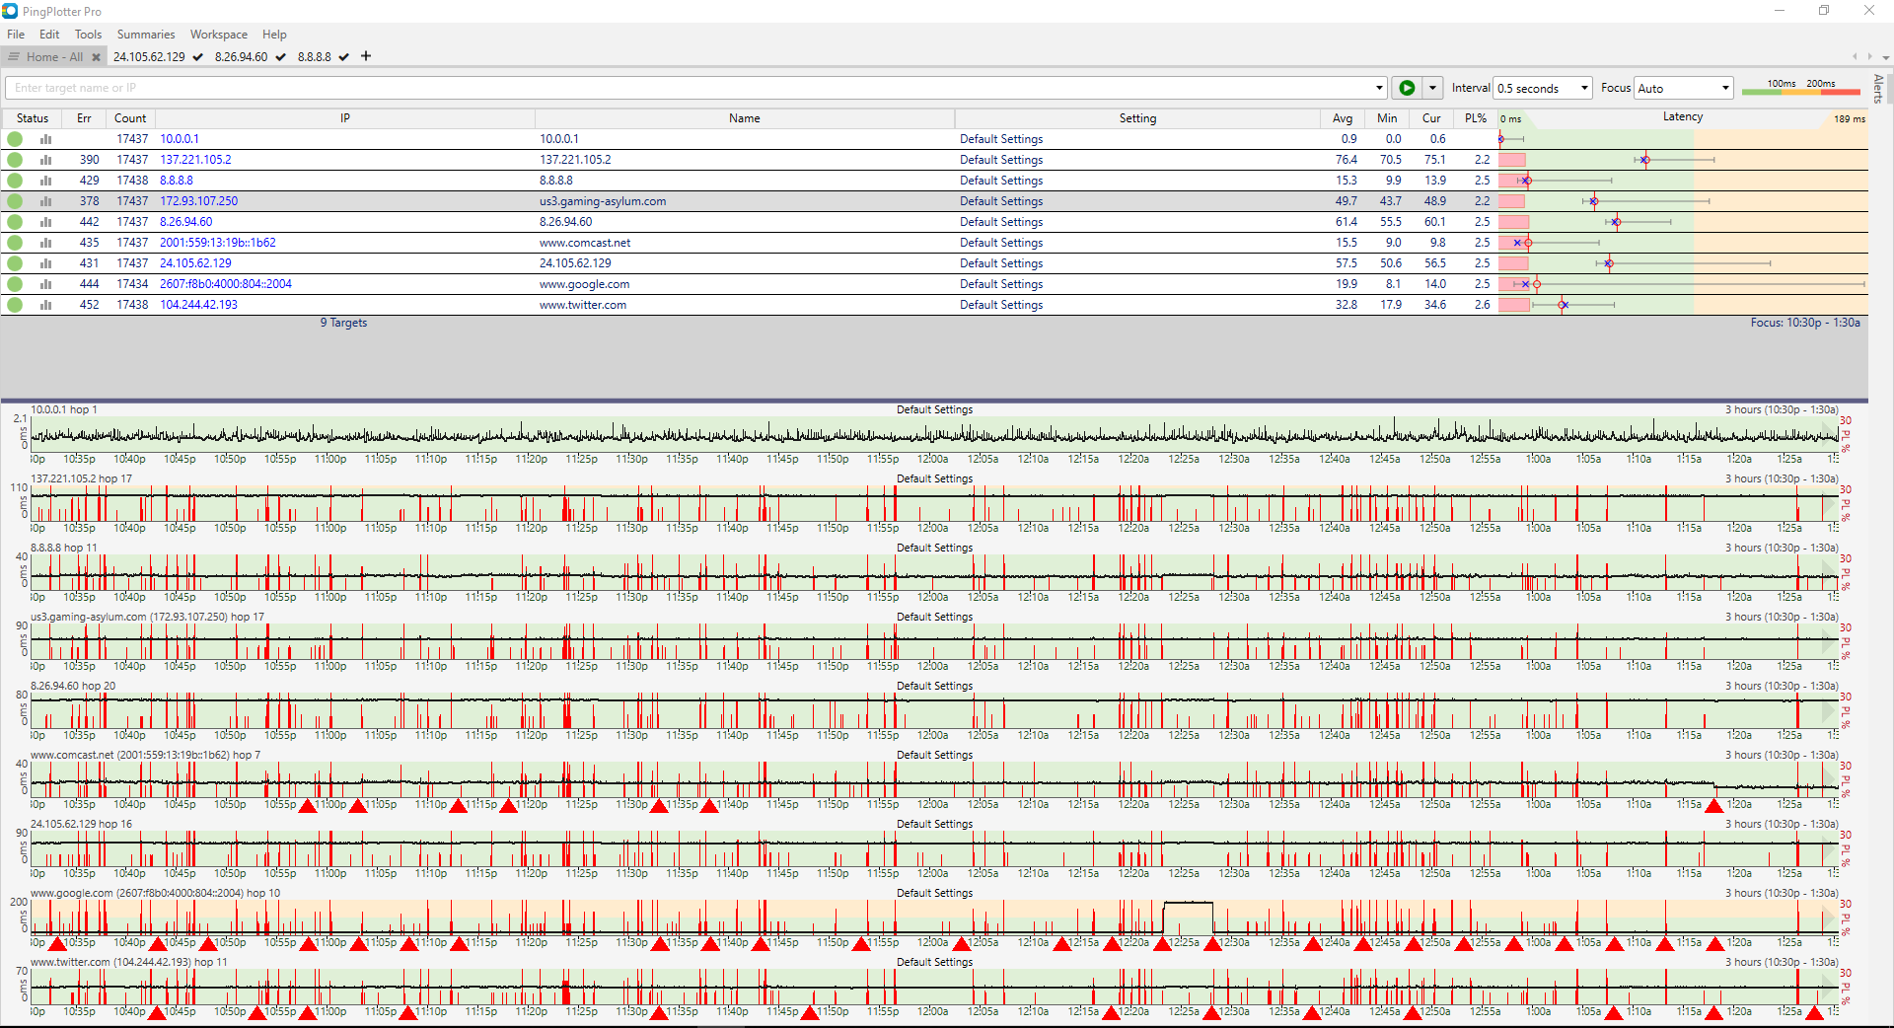Toggle the graph icon in the 24.105.62.129 table row

coord(45,263)
